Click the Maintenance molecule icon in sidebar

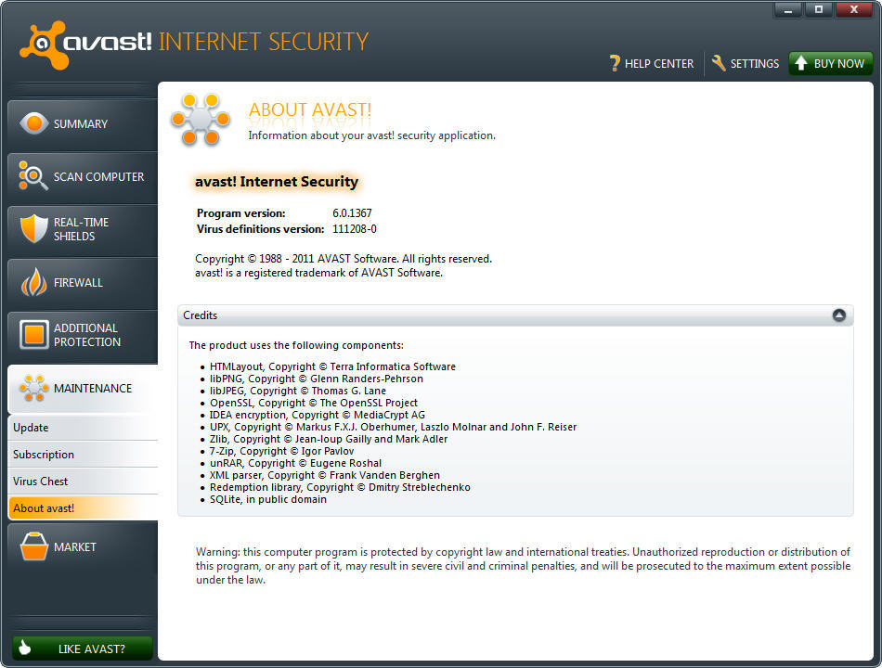(x=33, y=388)
